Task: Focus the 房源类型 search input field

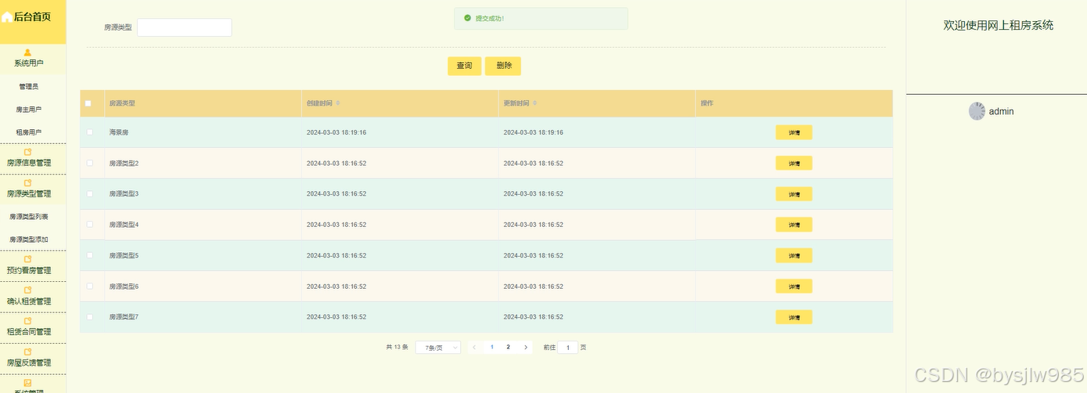Action: [x=185, y=27]
